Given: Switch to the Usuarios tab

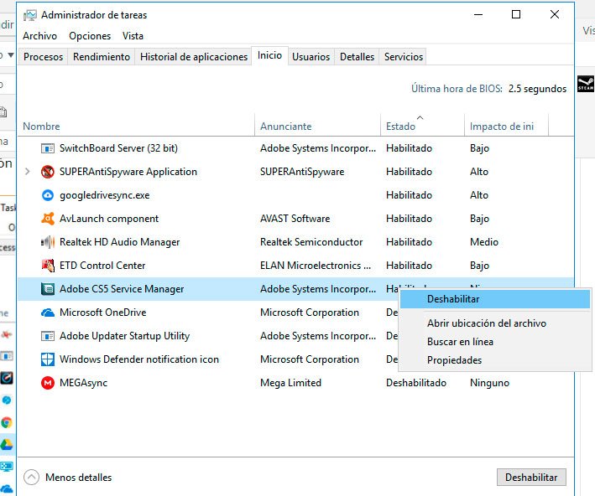Looking at the screenshot, I should [311, 57].
